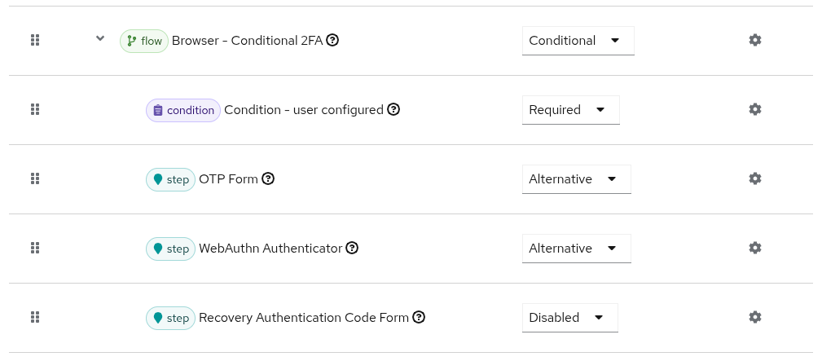The image size is (822, 361).
Task: Open settings gear for Condition - user configured
Action: [x=755, y=109]
